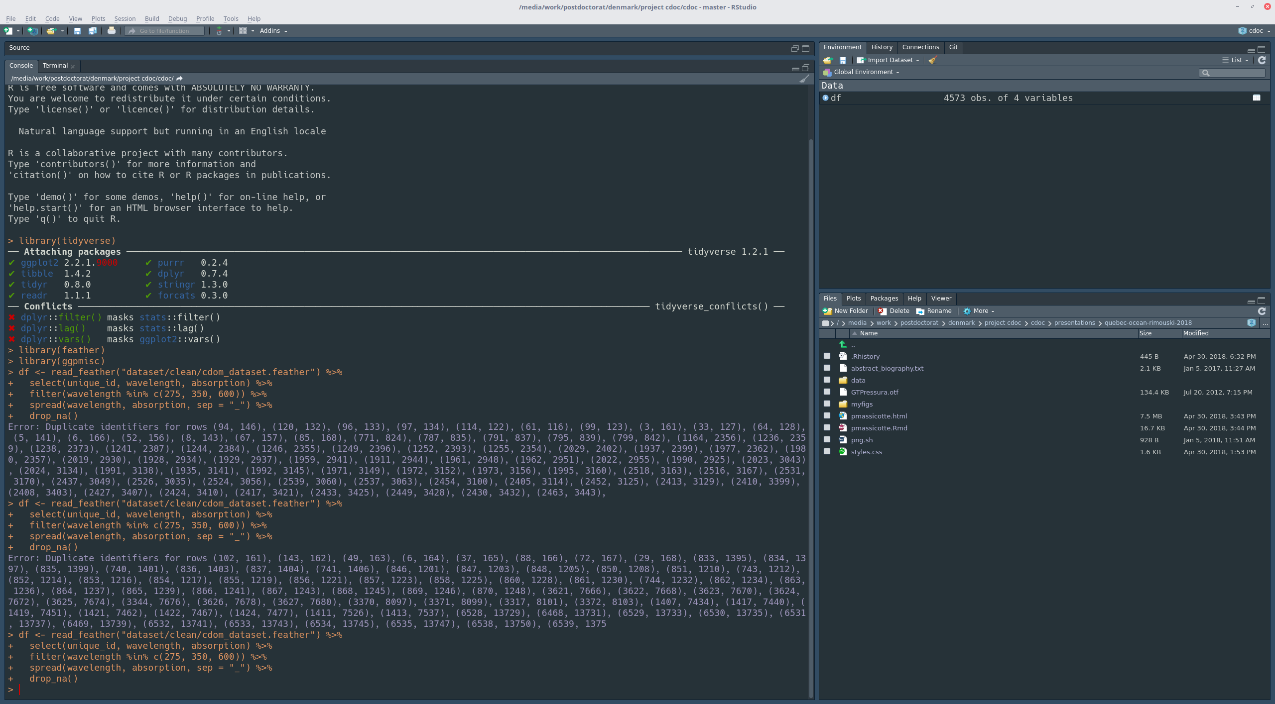Viewport: 1275px width, 704px height.
Task: Refresh the Environment pane
Action: [x=1262, y=60]
